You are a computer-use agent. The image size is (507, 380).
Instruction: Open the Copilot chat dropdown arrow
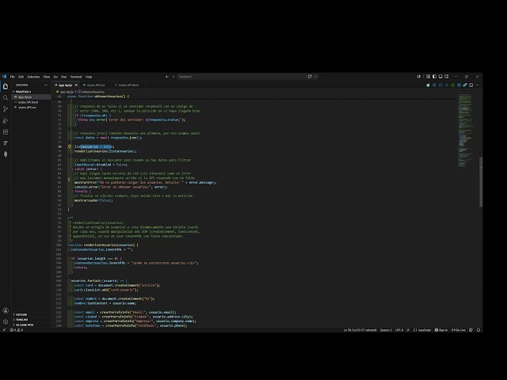(315, 77)
